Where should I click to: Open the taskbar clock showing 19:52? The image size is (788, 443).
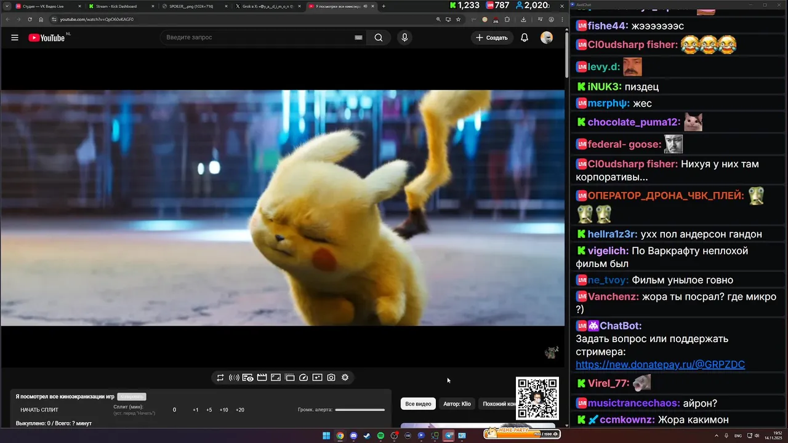point(773,436)
